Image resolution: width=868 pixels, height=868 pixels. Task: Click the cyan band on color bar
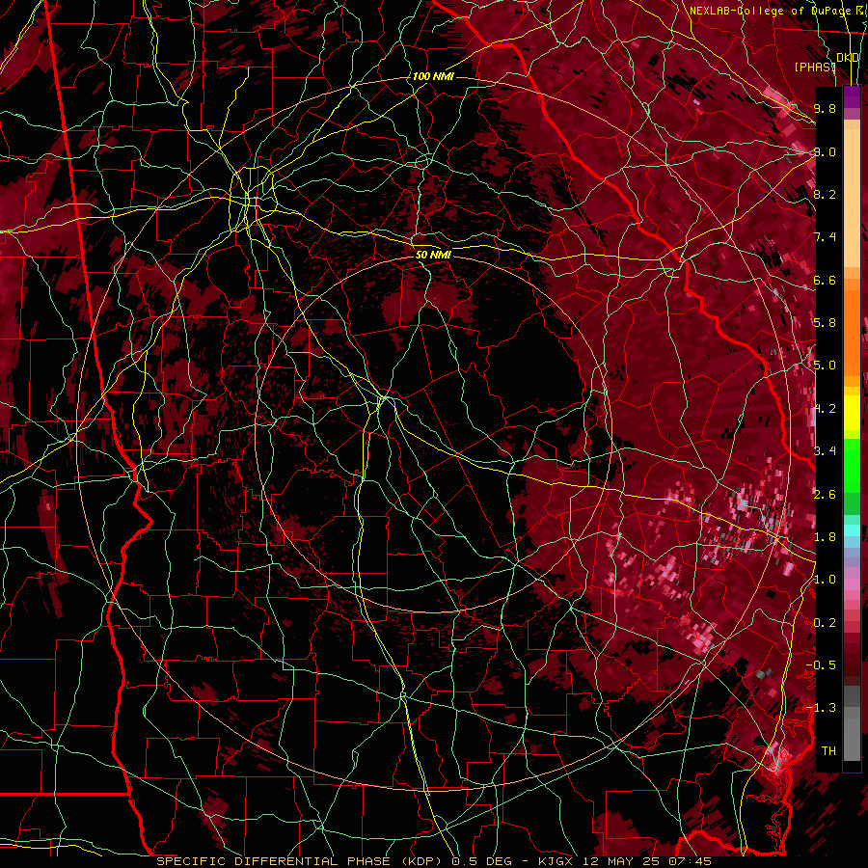[852, 530]
